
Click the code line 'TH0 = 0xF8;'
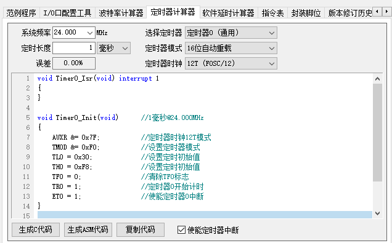(x=72, y=167)
